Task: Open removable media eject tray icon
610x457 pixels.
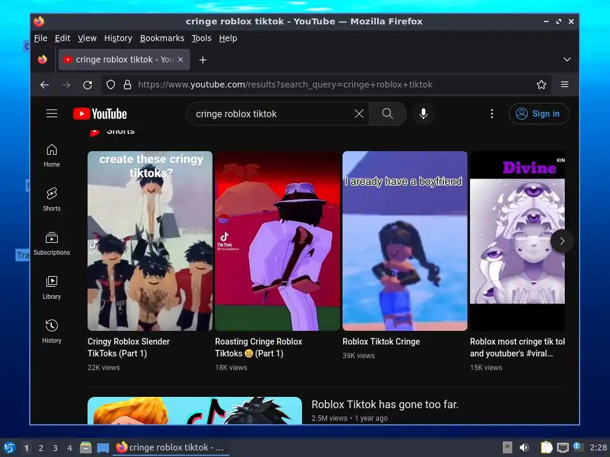Action: pyautogui.click(x=508, y=447)
